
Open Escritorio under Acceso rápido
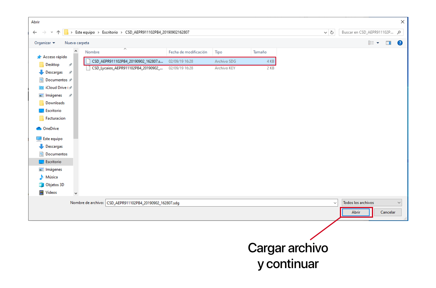(53, 110)
